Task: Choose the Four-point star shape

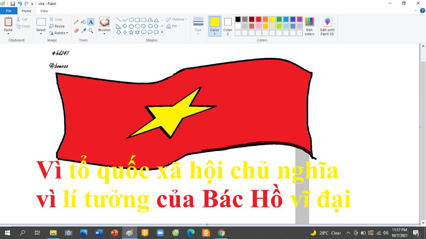Action: point(125,32)
